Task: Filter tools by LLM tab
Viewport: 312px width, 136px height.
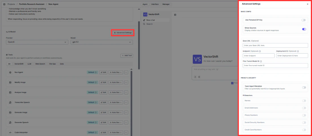Action: tap(29, 64)
